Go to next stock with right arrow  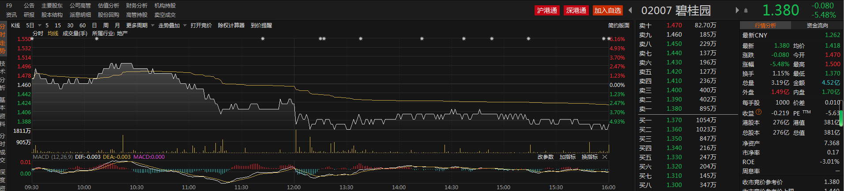click(737, 10)
